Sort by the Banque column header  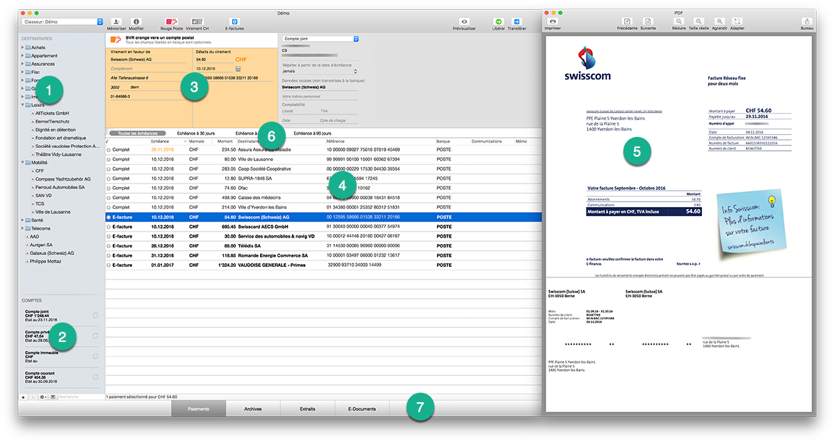tap(443, 141)
